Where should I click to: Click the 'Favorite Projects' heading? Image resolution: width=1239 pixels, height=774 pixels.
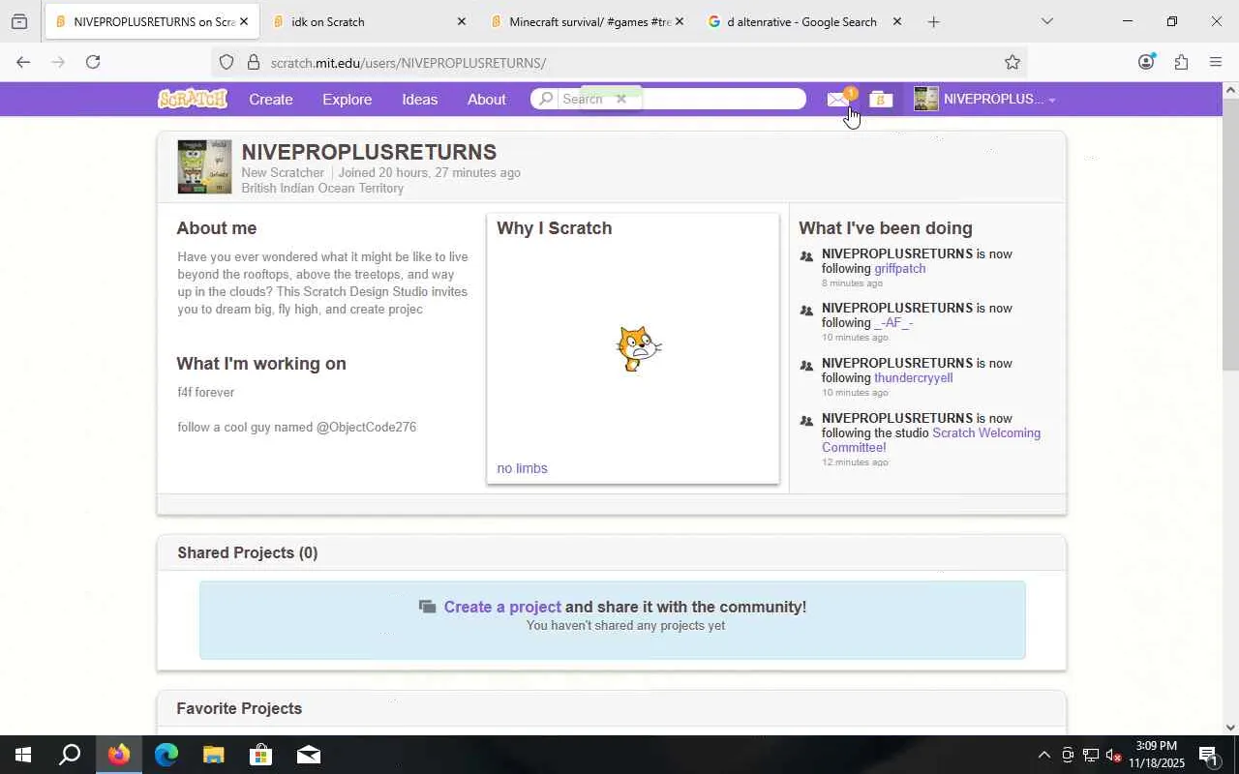click(x=240, y=708)
